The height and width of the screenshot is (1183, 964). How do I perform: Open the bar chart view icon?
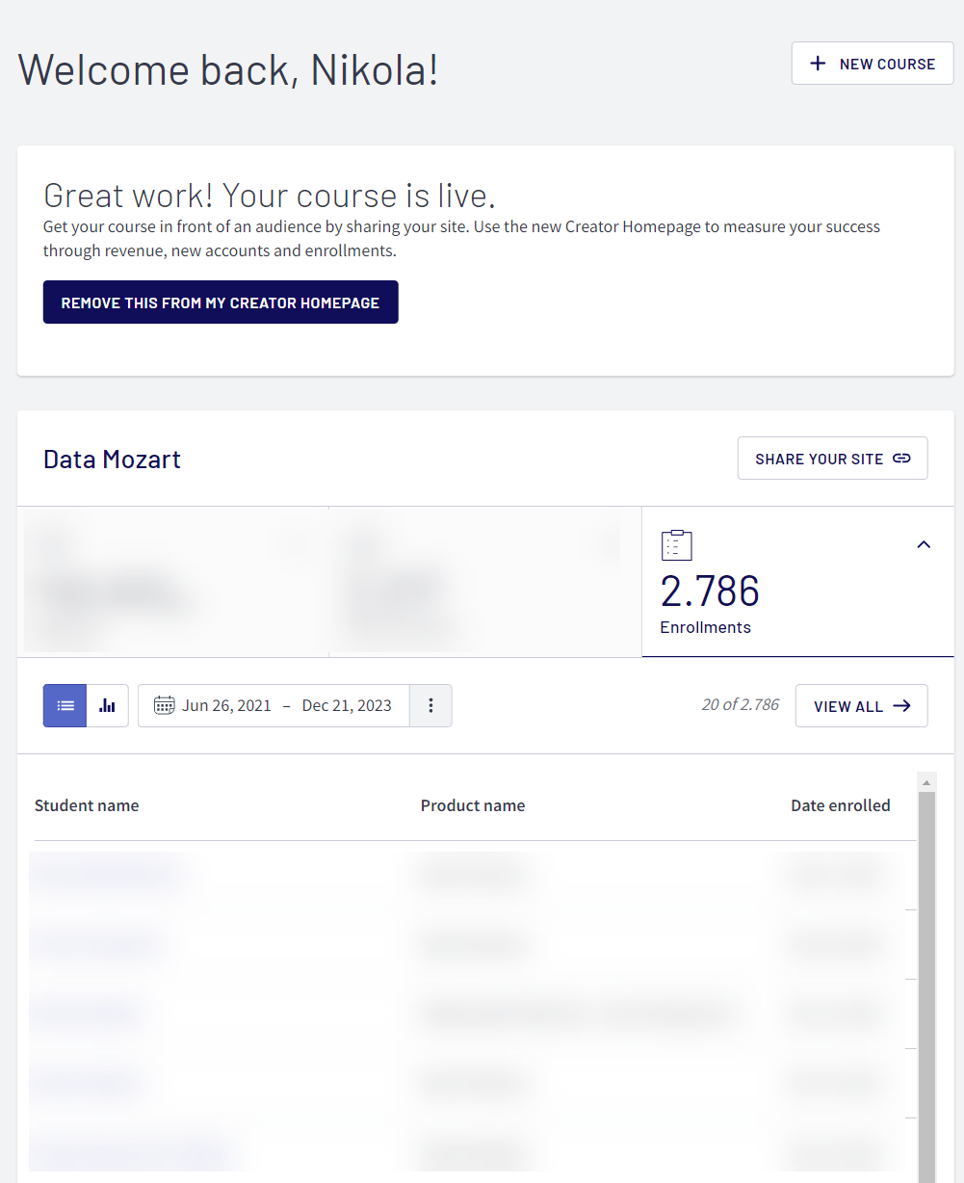click(106, 705)
